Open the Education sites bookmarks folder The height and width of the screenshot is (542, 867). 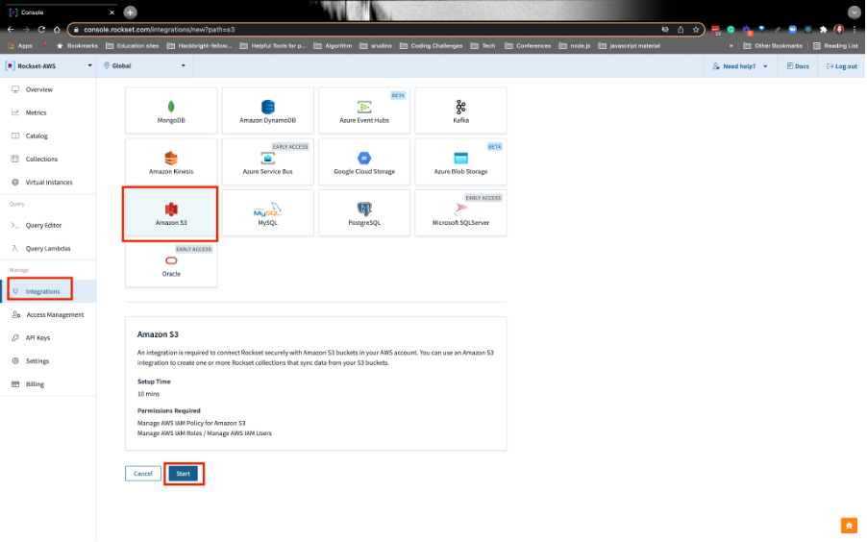[x=133, y=46]
